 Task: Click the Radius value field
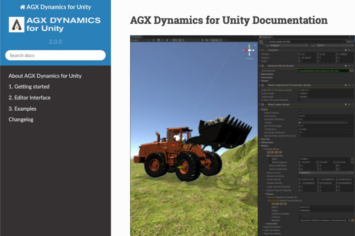click(326, 207)
